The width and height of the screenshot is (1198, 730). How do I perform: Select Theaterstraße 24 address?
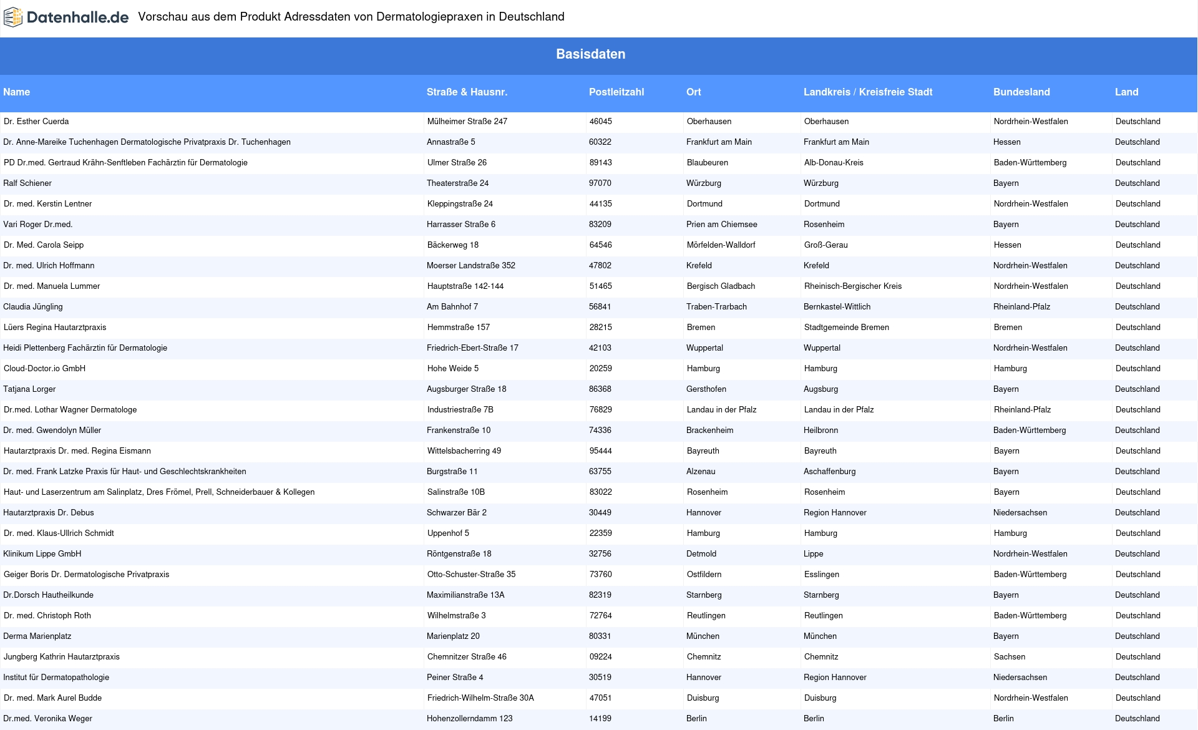click(458, 183)
